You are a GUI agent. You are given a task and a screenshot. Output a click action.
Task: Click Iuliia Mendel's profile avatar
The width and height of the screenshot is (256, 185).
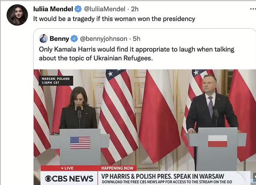17,15
